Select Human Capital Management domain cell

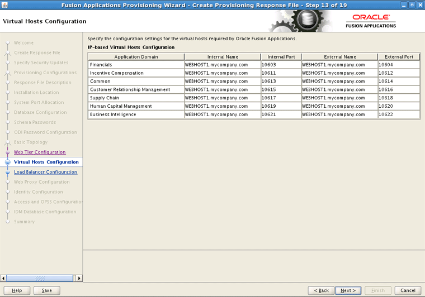(x=136, y=106)
